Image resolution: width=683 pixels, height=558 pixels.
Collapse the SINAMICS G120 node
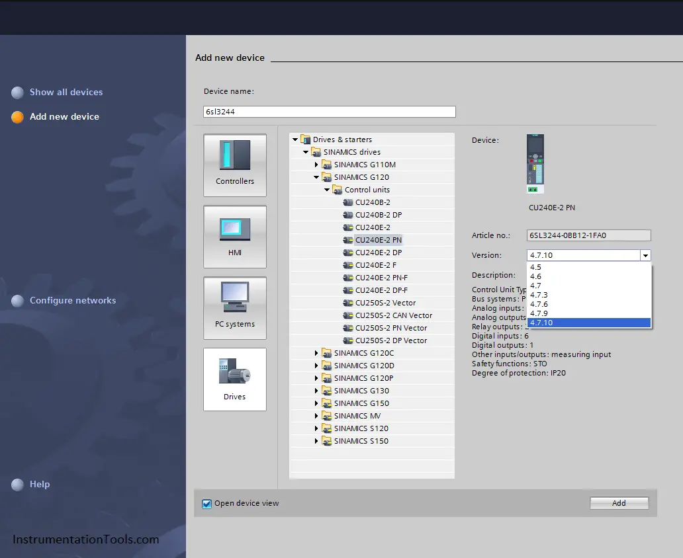click(316, 177)
